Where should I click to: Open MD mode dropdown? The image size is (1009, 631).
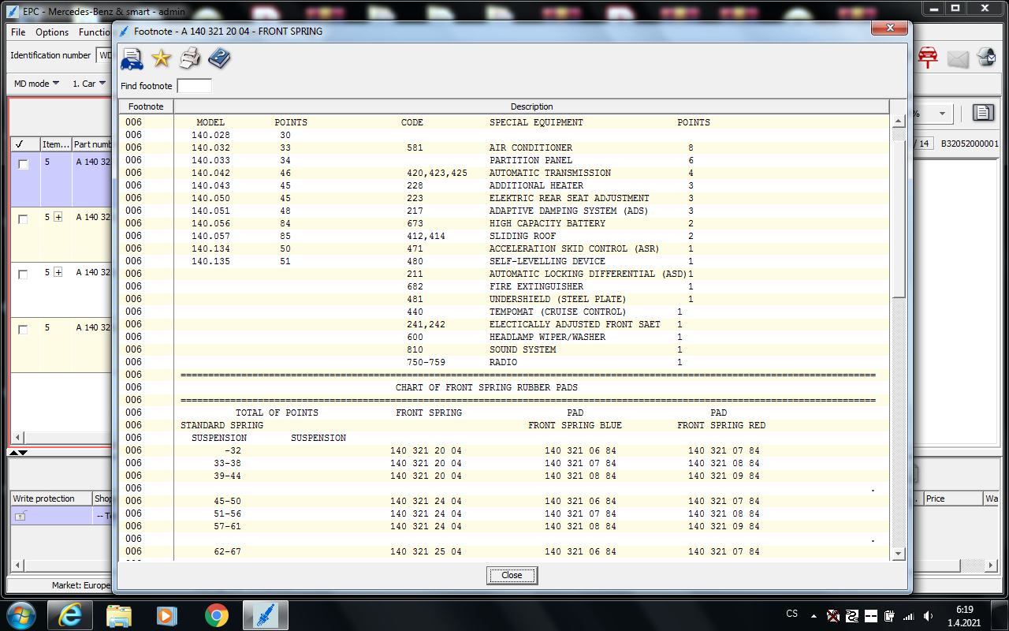(36, 84)
